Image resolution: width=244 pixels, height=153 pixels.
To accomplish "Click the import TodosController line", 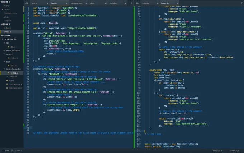I will coord(66,15).
